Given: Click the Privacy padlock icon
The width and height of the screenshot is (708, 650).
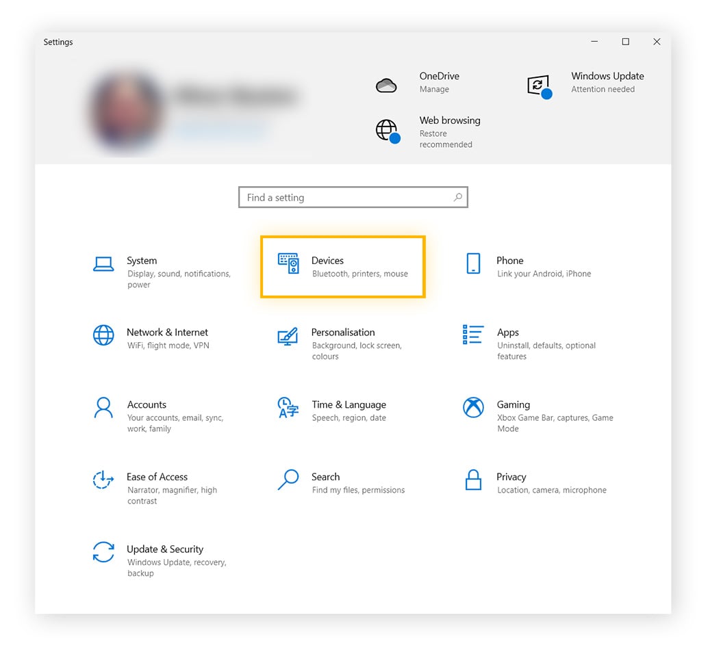Looking at the screenshot, I should pyautogui.click(x=472, y=480).
